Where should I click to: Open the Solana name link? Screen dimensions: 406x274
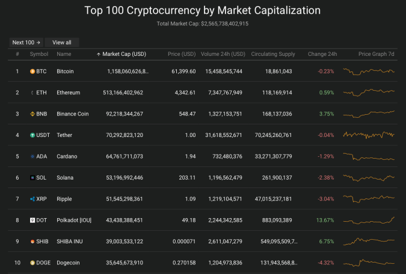(x=65, y=178)
